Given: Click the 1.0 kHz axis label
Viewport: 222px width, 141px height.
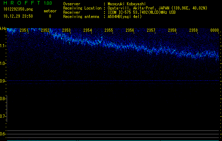Looking at the screenshot, I should coord(2,63).
